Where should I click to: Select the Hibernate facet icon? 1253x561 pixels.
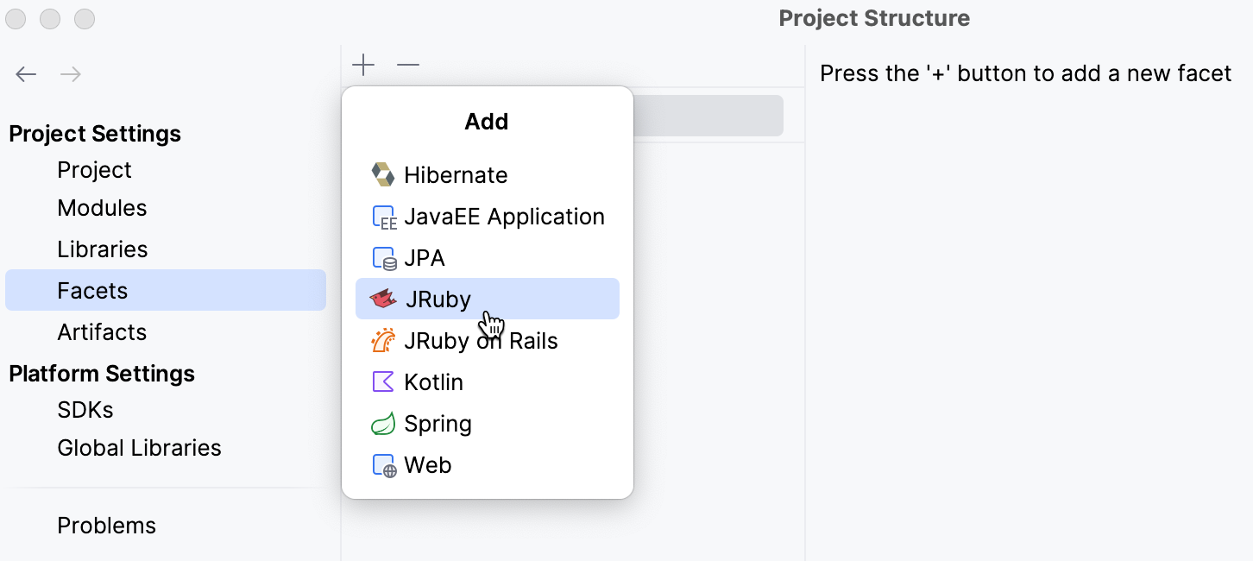coord(383,174)
